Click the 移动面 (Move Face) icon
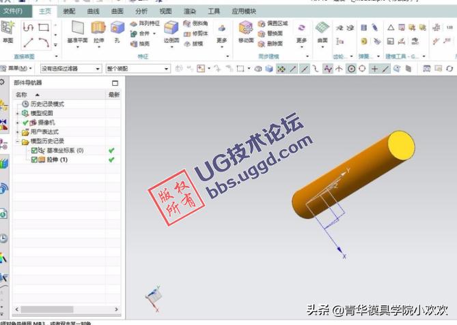 click(246, 28)
